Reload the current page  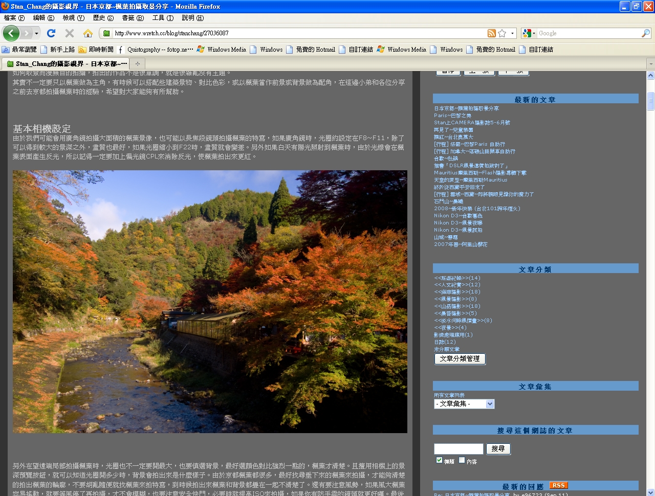[51, 33]
